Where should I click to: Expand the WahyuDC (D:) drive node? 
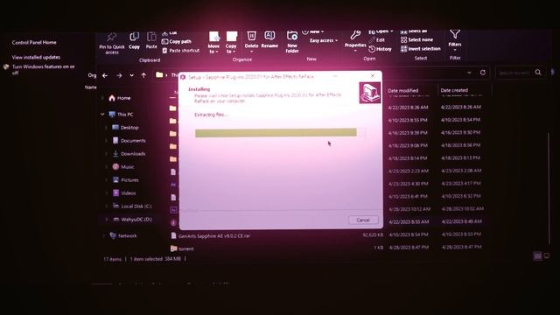pos(107,220)
